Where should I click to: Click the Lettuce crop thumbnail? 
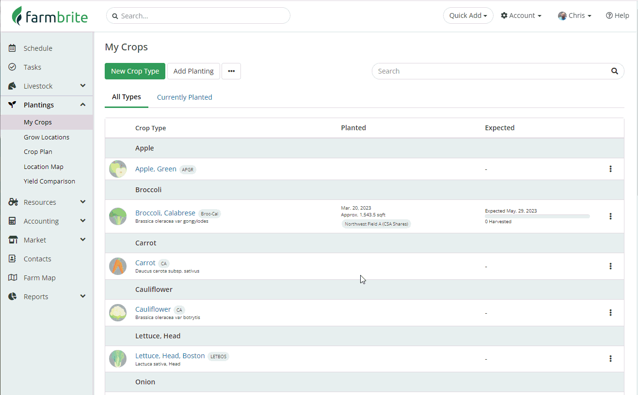[x=118, y=359]
